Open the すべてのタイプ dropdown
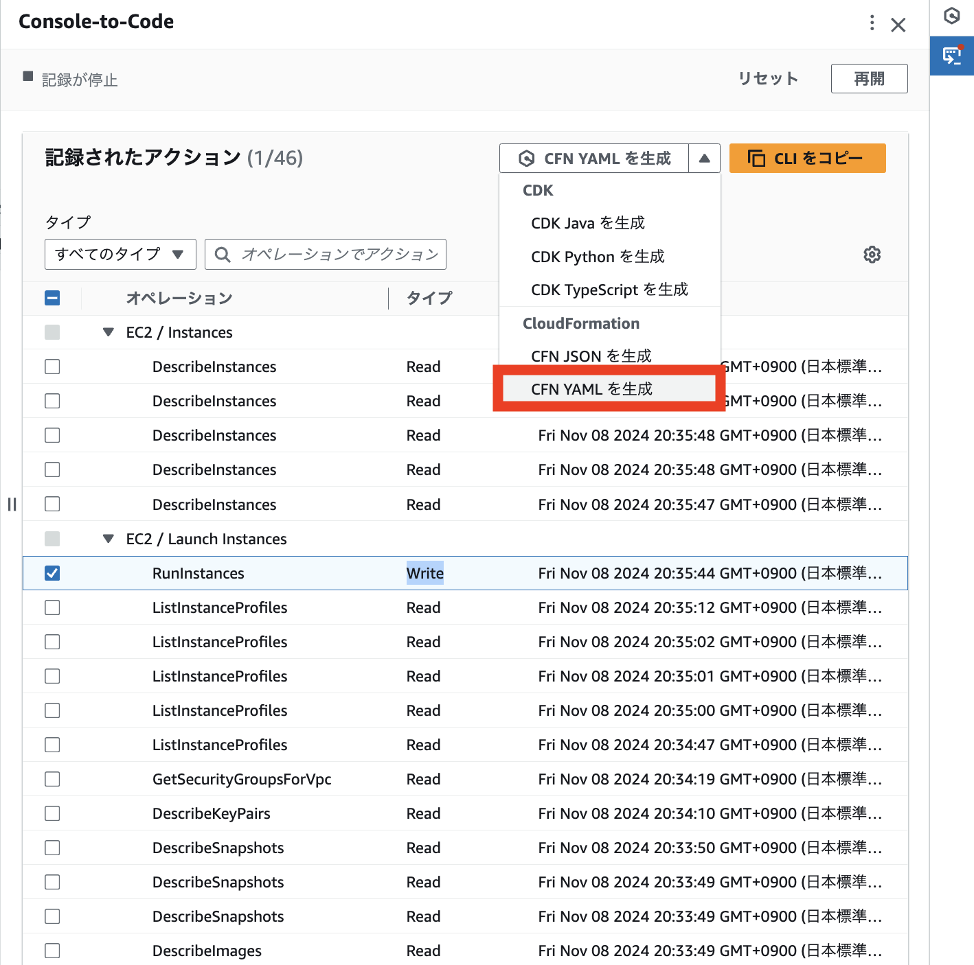Screen dimensions: 974x965 [x=120, y=254]
